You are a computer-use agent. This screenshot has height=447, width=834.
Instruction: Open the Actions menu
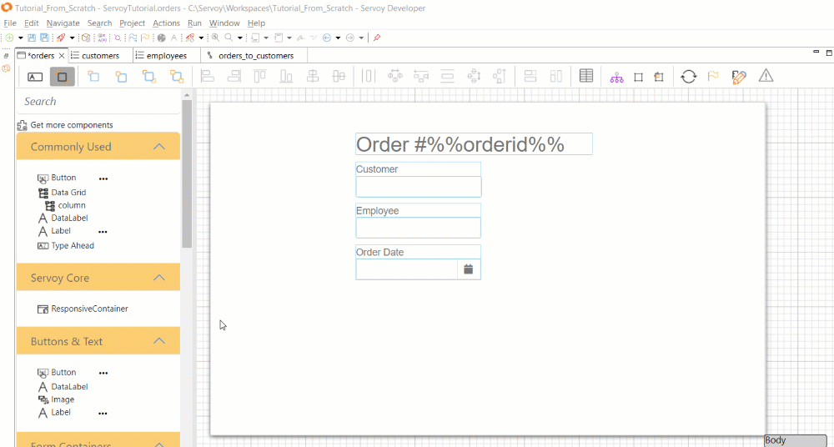pos(166,23)
